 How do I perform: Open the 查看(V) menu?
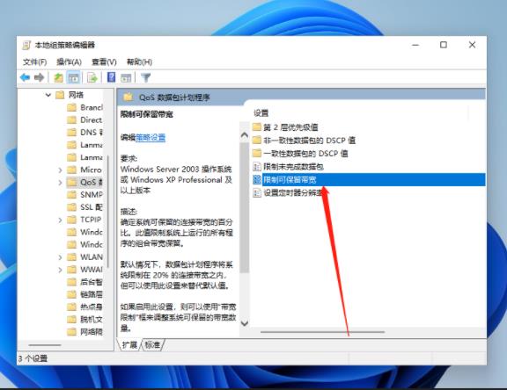[x=104, y=61]
